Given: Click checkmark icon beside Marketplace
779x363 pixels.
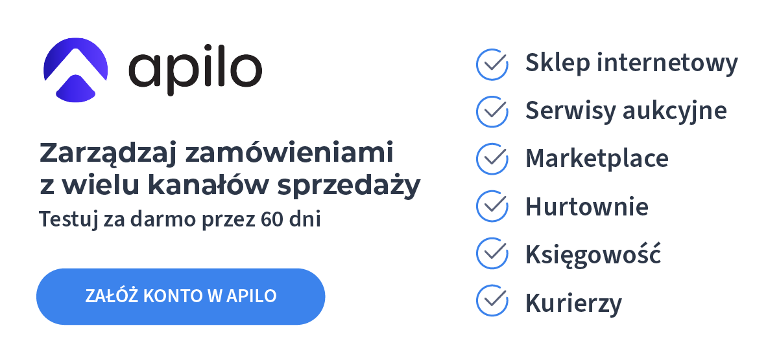Looking at the screenshot, I should (492, 159).
